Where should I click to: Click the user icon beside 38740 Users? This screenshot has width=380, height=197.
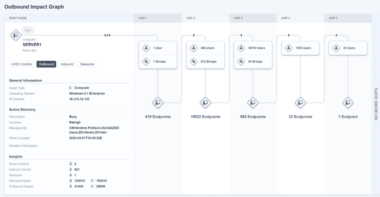coord(241,48)
